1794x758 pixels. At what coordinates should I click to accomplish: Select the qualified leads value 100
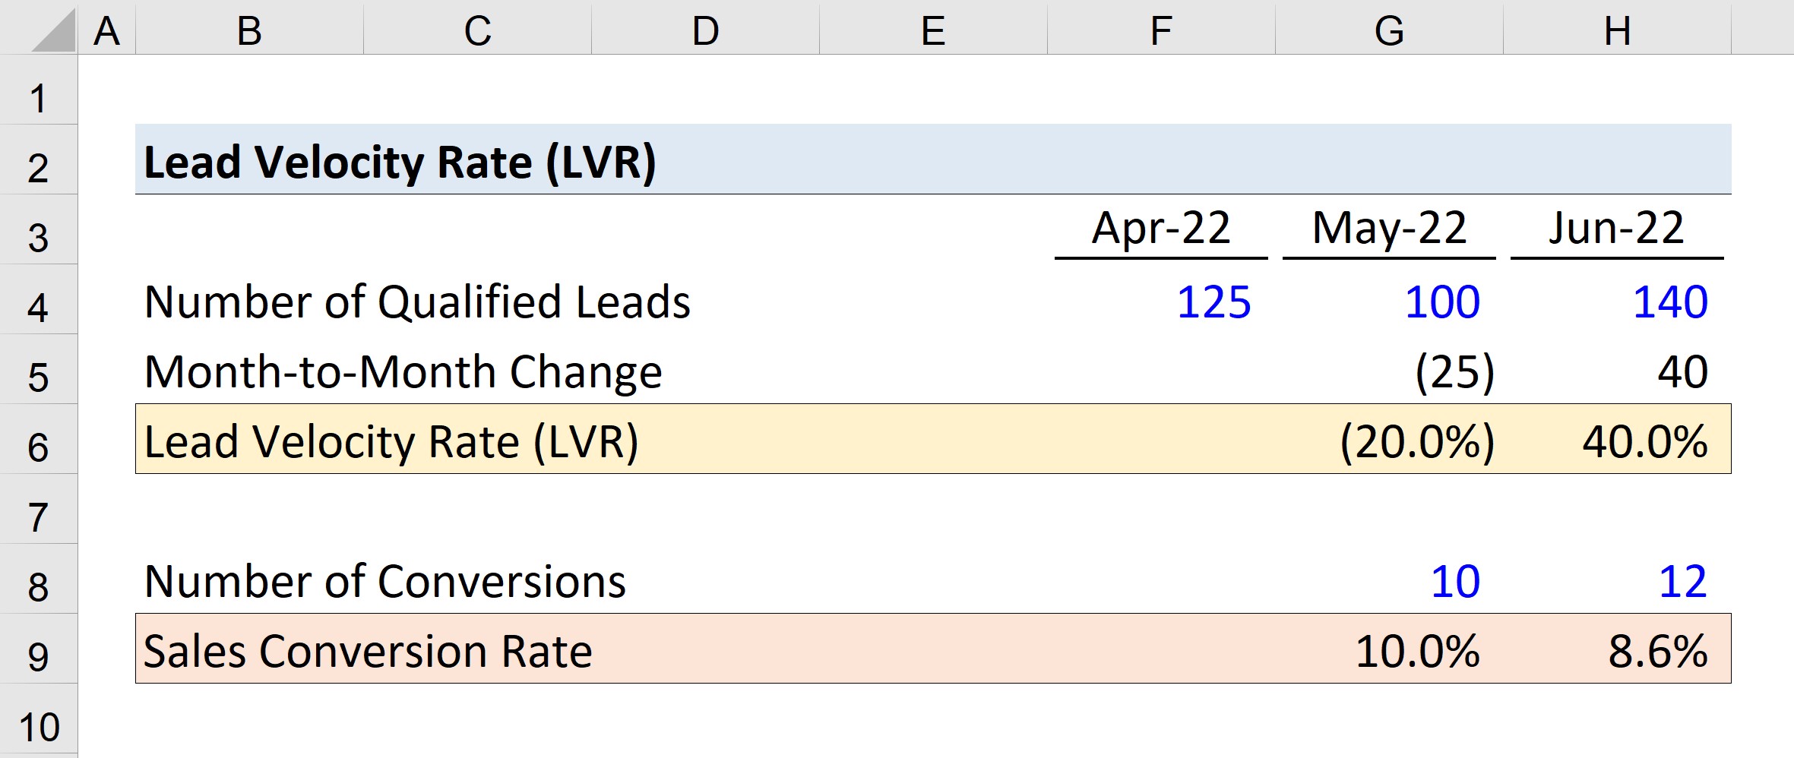[x=1442, y=302]
